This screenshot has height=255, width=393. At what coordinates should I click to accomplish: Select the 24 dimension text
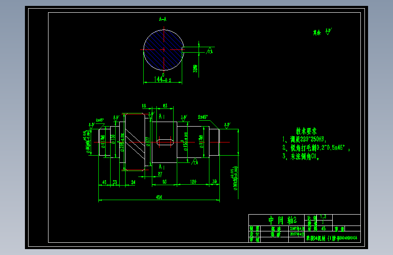coord(133,182)
